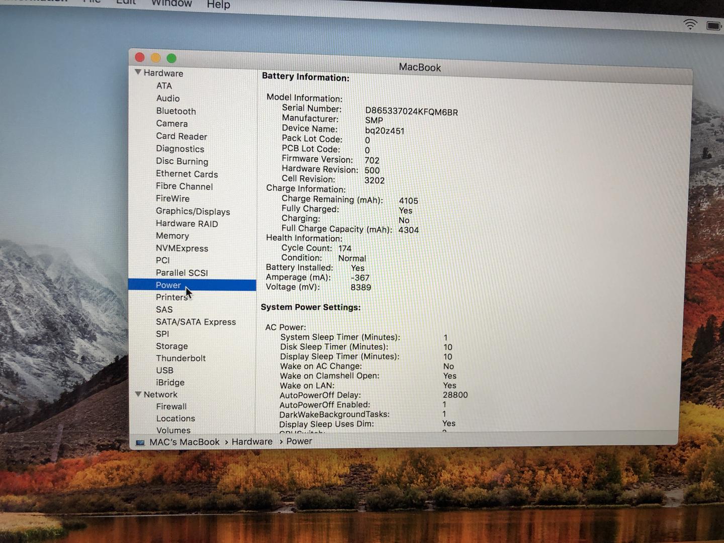This screenshot has height=543, width=724.
Task: Click the Network category header label
Action: coord(160,395)
